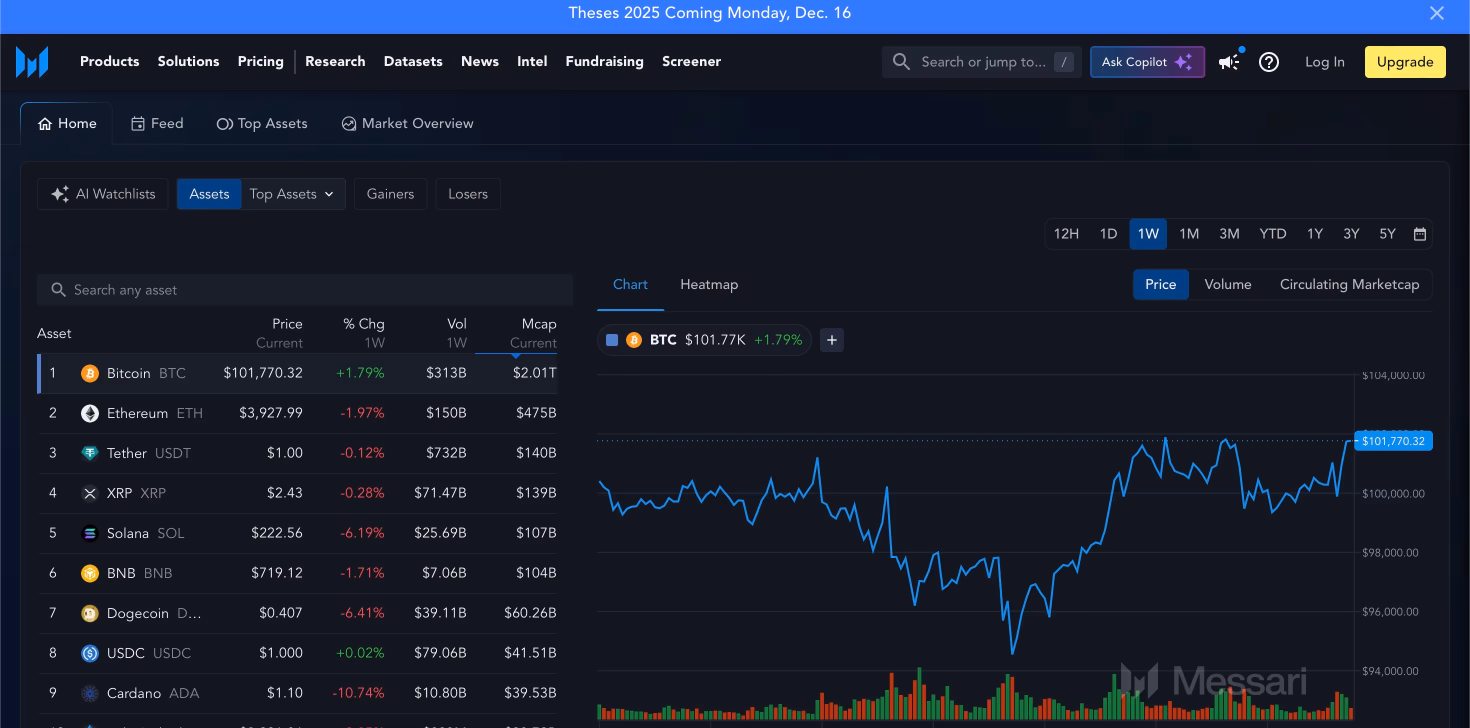The image size is (1470, 728).
Task: Open the Research page
Action: 335,61
